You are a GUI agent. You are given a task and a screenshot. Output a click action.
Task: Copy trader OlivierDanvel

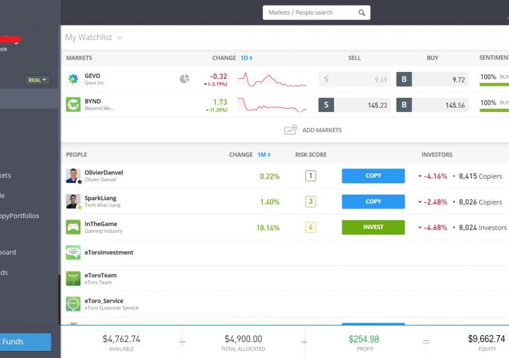(373, 176)
